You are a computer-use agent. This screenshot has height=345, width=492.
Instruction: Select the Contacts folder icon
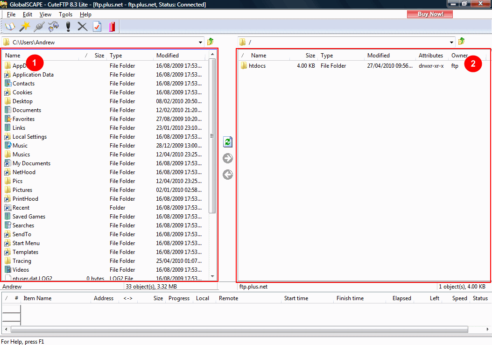click(x=8, y=84)
